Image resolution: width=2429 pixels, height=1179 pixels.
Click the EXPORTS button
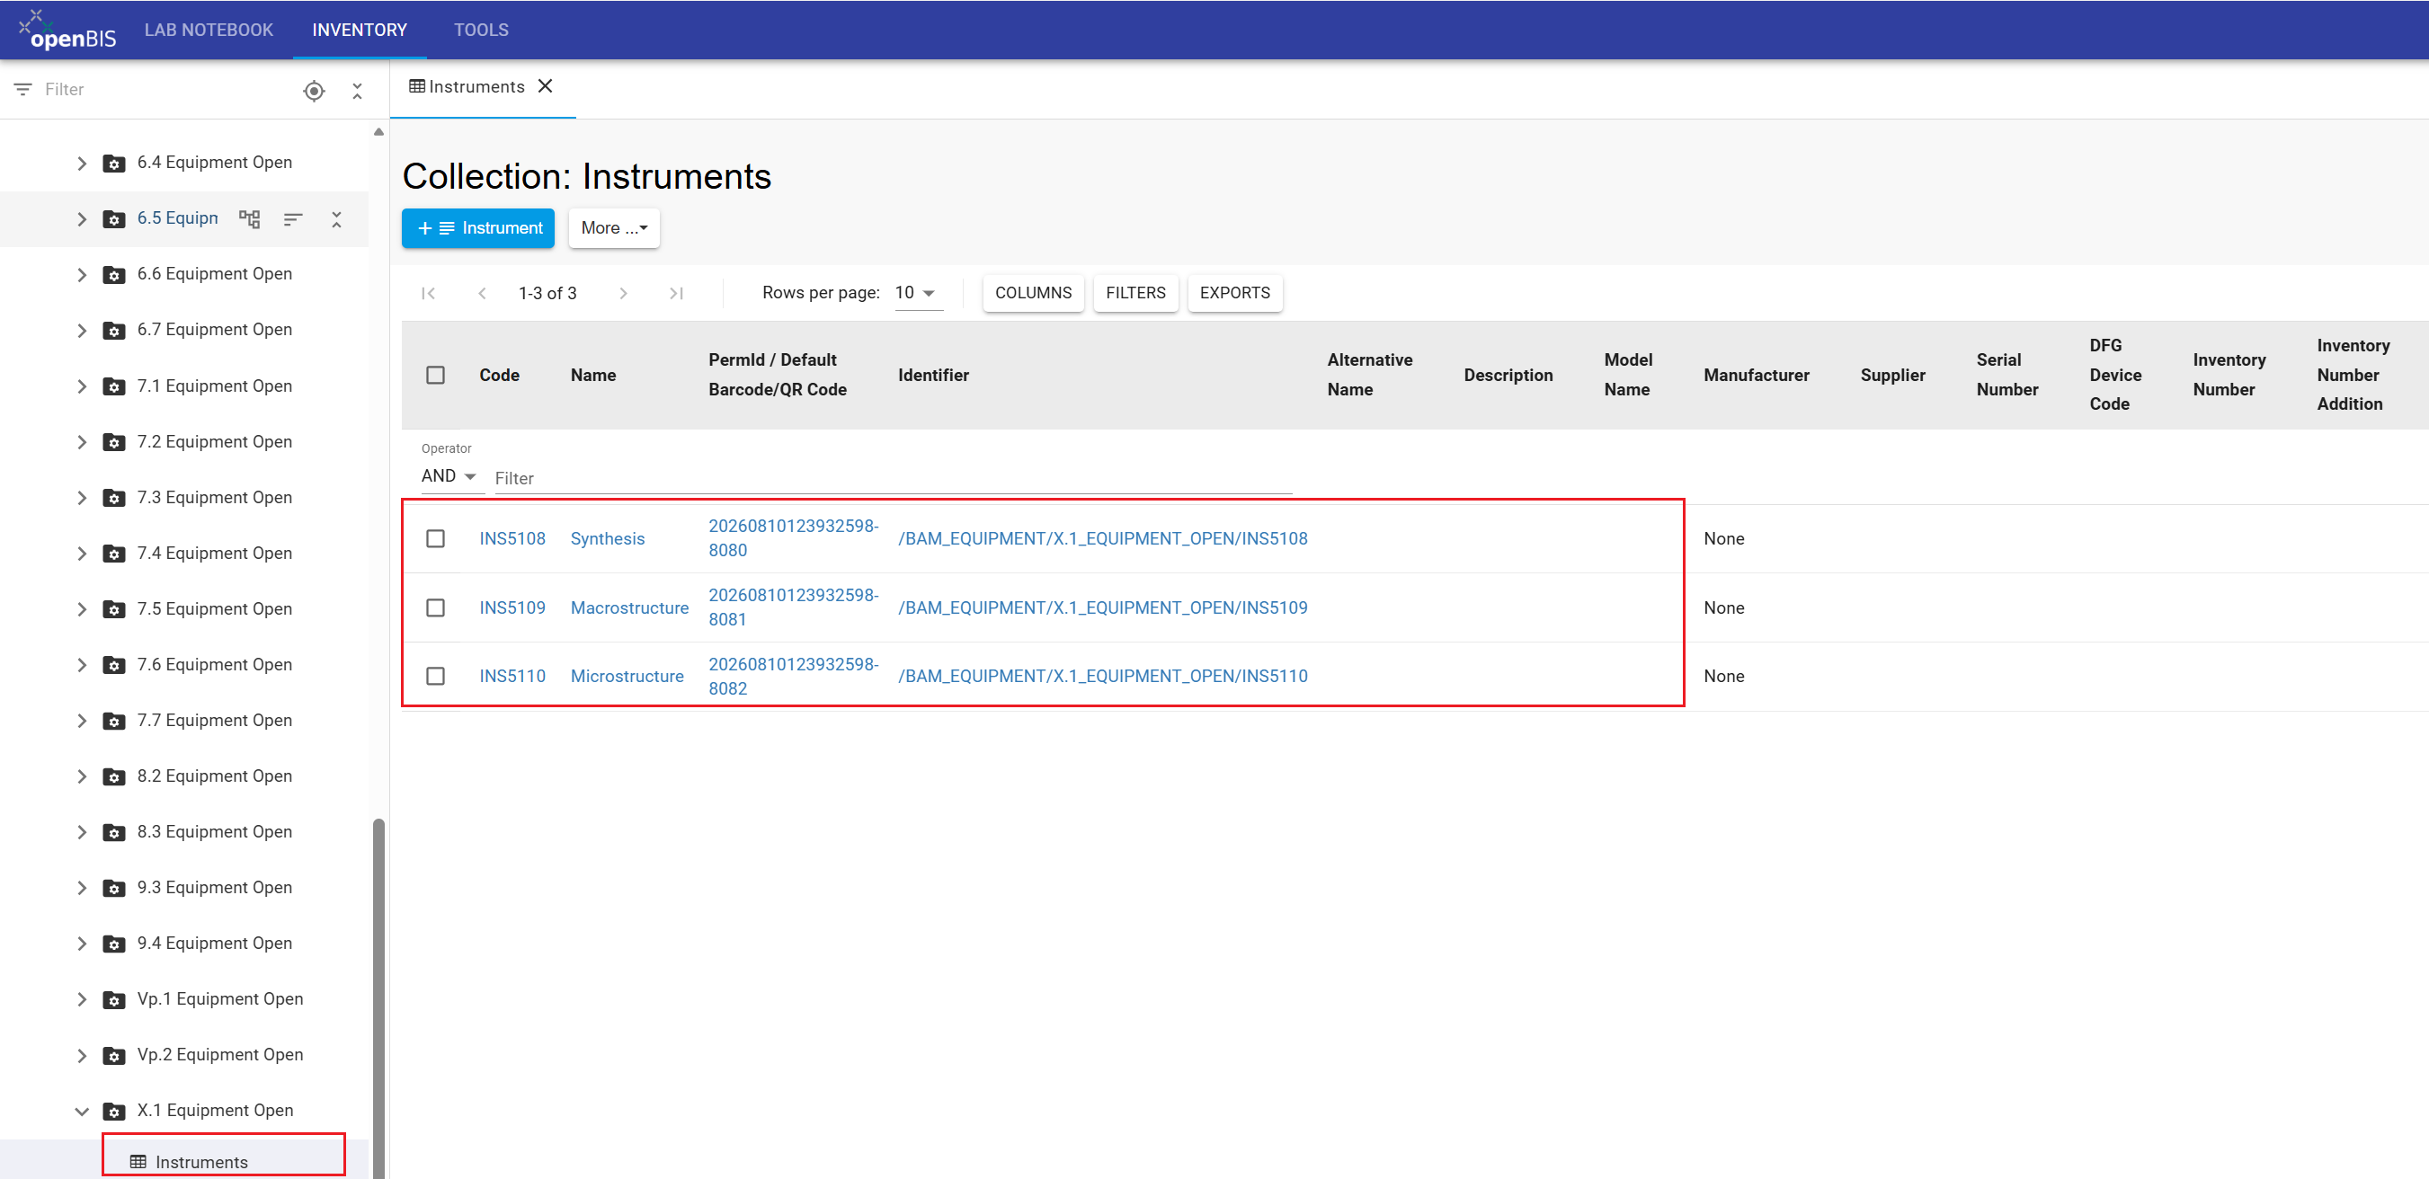(1234, 293)
